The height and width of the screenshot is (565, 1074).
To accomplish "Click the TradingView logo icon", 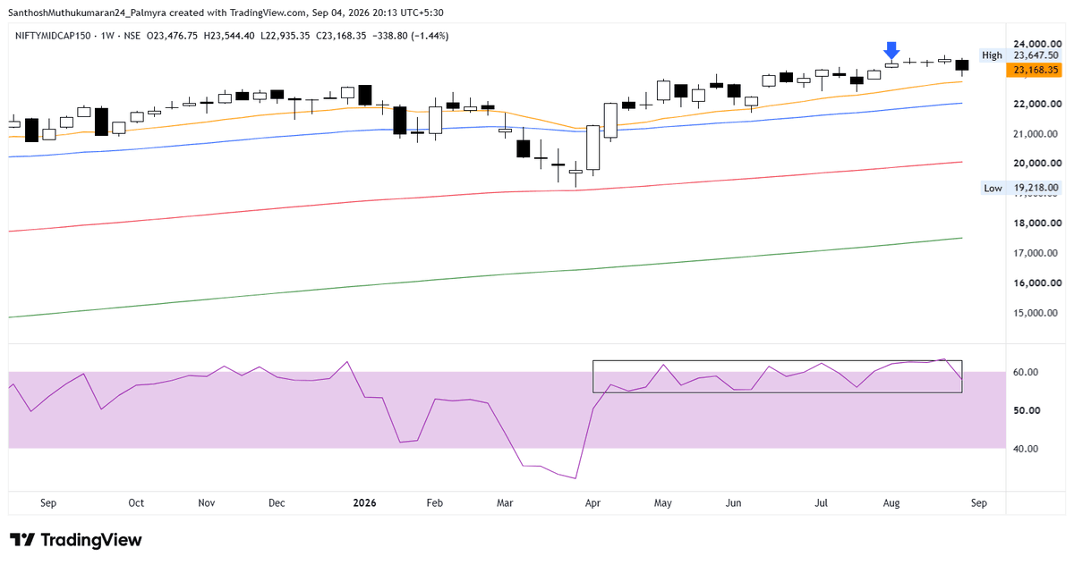I will point(22,540).
